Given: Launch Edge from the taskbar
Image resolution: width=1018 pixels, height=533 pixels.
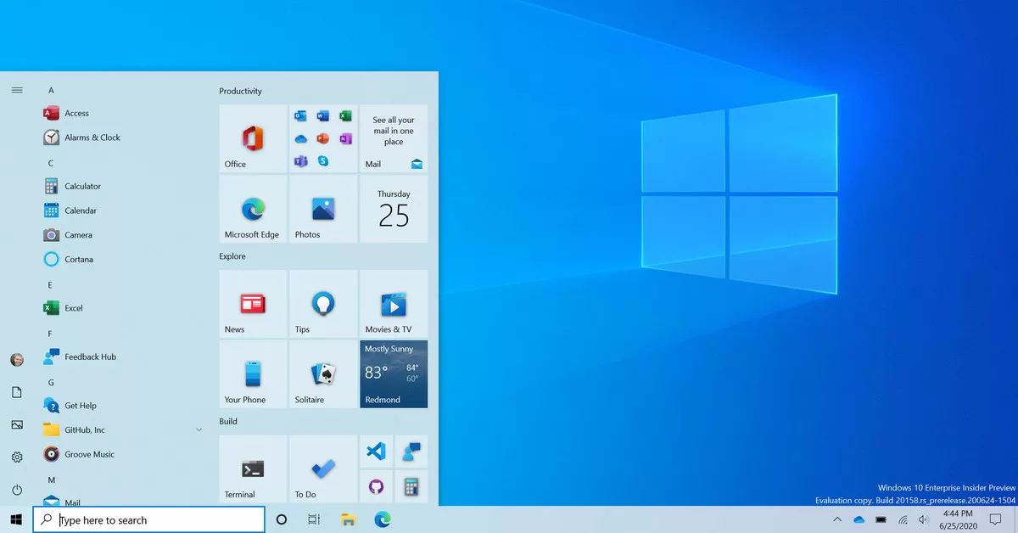Looking at the screenshot, I should tap(382, 519).
